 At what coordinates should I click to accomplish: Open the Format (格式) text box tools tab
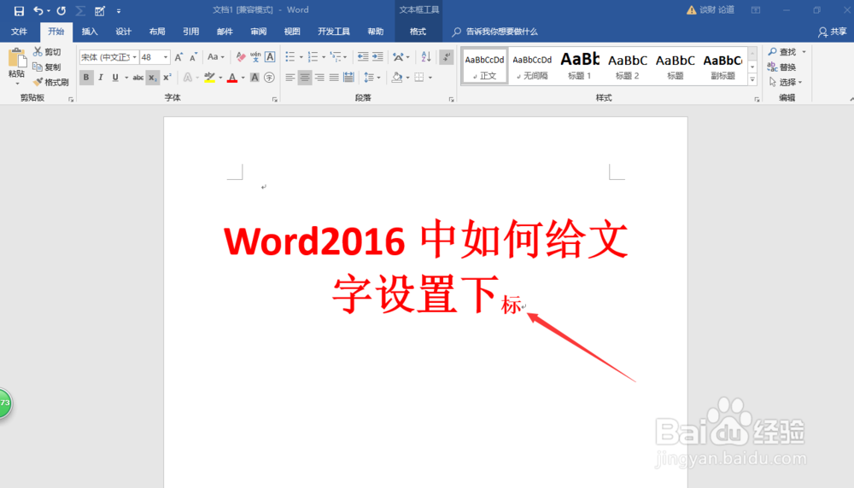pyautogui.click(x=418, y=32)
